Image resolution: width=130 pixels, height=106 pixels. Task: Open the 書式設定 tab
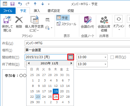(54, 11)
